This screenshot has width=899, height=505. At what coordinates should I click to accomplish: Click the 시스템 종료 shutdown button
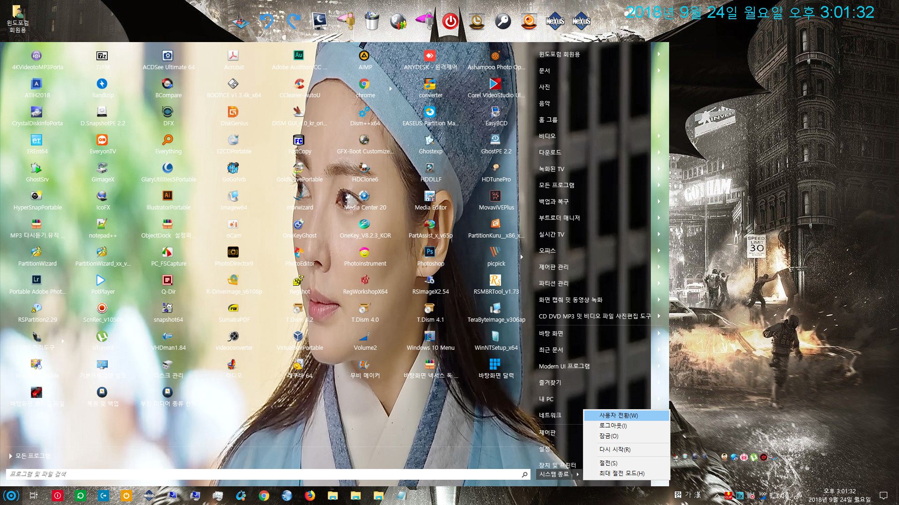coord(554,474)
